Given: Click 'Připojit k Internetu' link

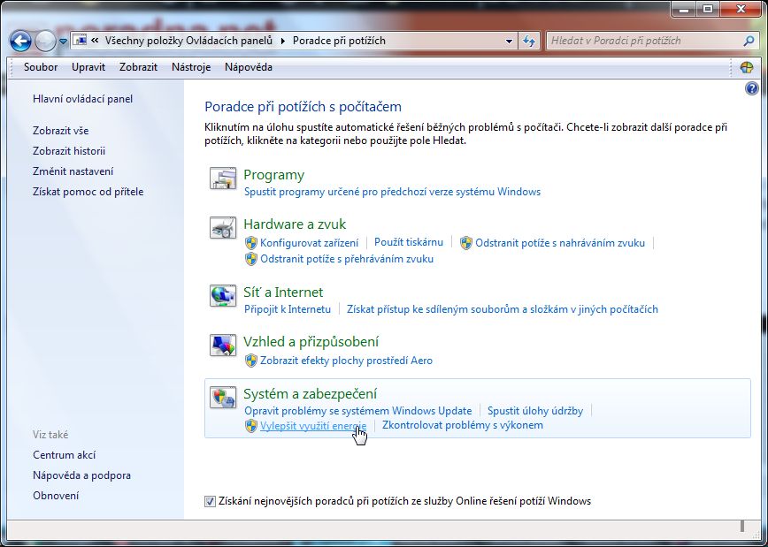Looking at the screenshot, I should (x=288, y=309).
